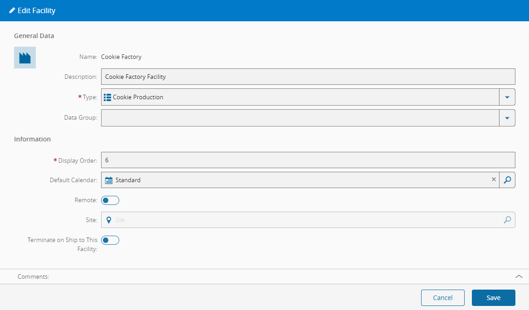The width and height of the screenshot is (529, 310).
Task: Click the Information heading
Action: pyautogui.click(x=32, y=139)
